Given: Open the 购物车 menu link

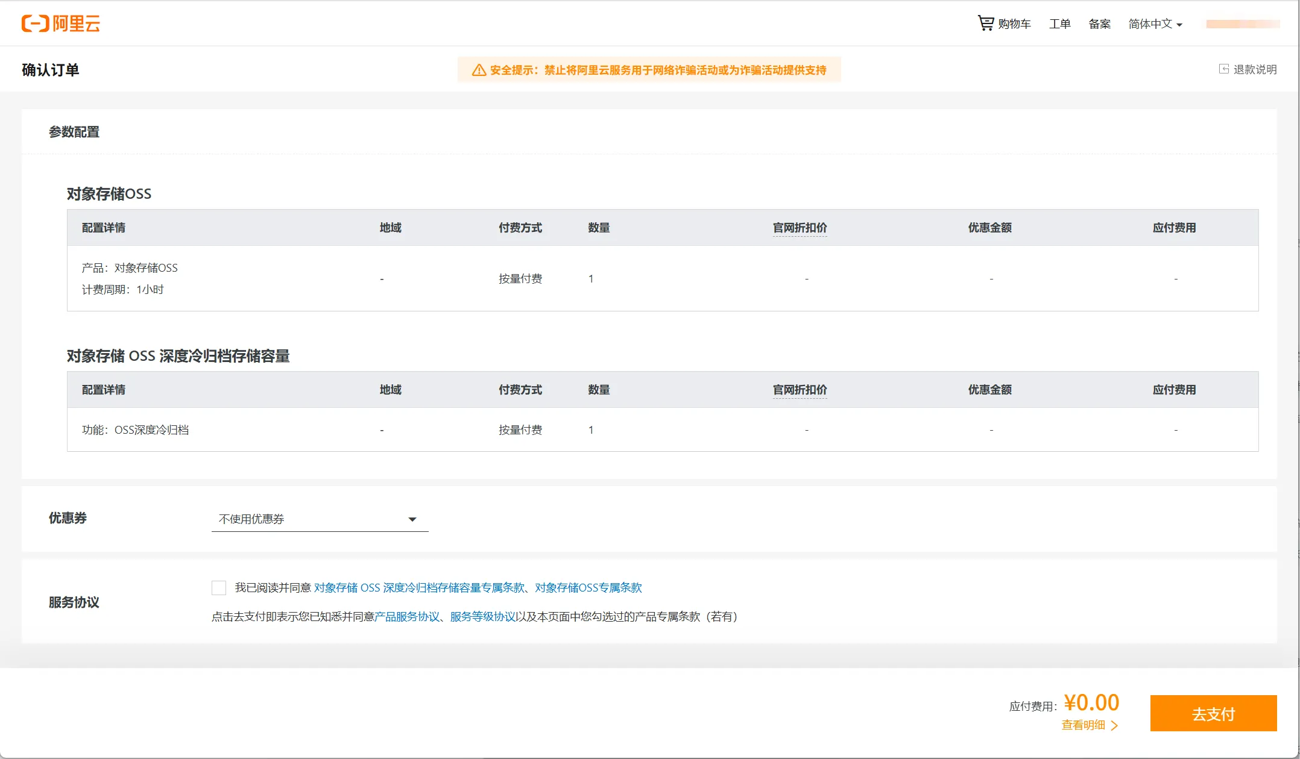Looking at the screenshot, I should tap(1014, 23).
